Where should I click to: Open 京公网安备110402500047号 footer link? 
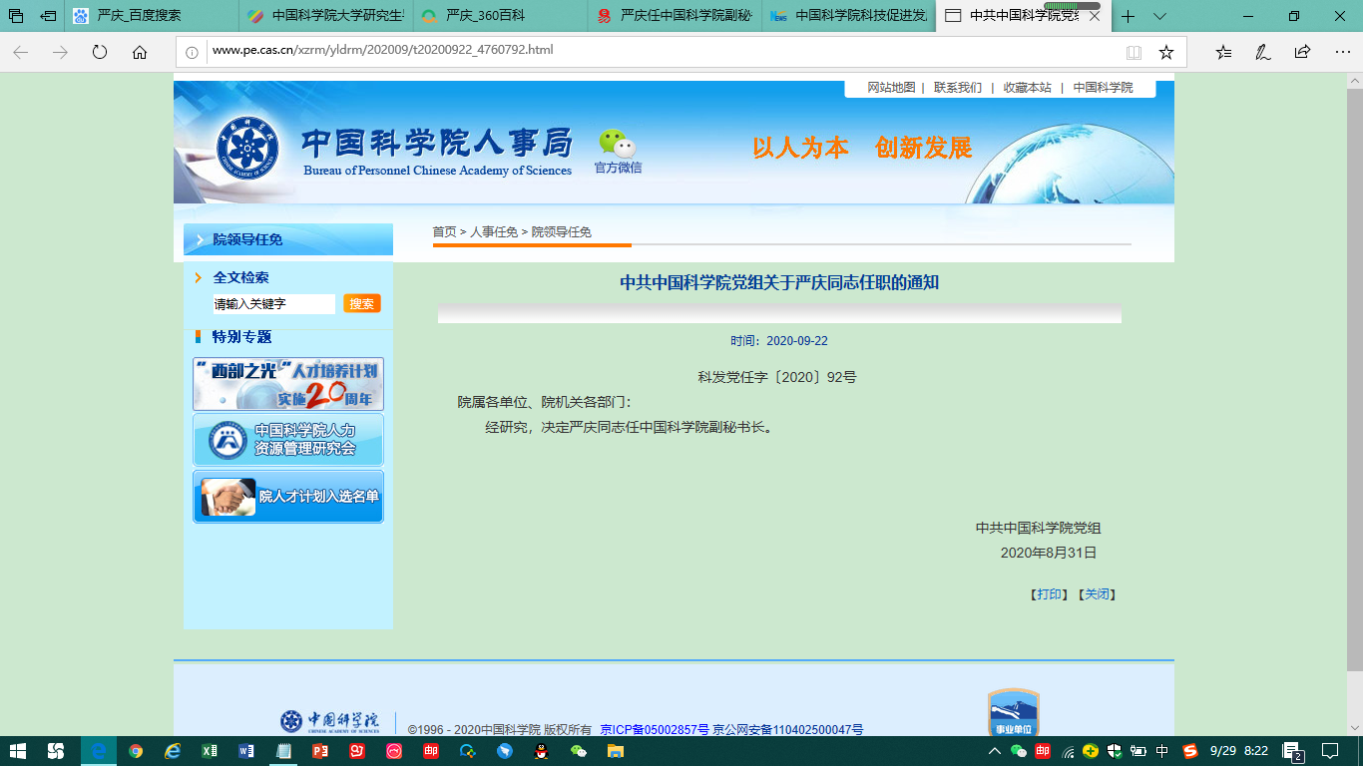point(788,730)
